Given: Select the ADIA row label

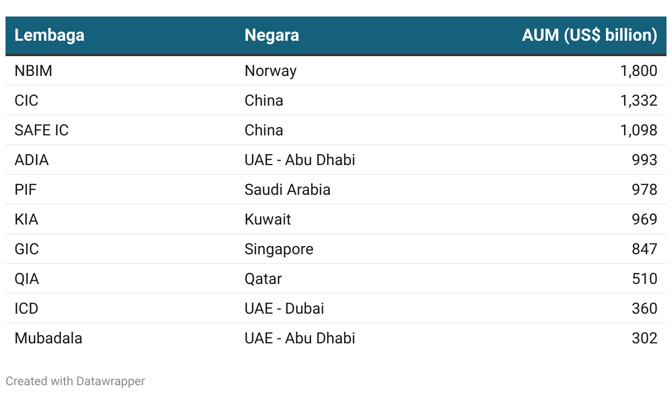Looking at the screenshot, I should (x=31, y=160).
